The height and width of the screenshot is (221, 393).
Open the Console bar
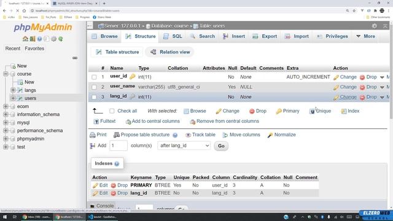(102, 206)
